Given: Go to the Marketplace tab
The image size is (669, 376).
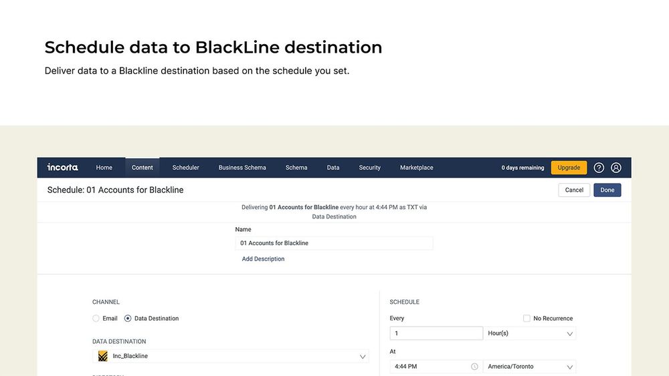Looking at the screenshot, I should click(x=416, y=168).
